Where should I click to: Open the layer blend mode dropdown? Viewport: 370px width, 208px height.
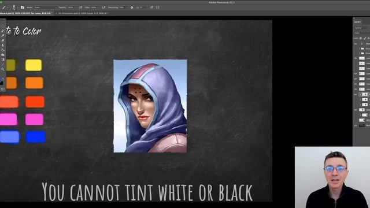362,34
